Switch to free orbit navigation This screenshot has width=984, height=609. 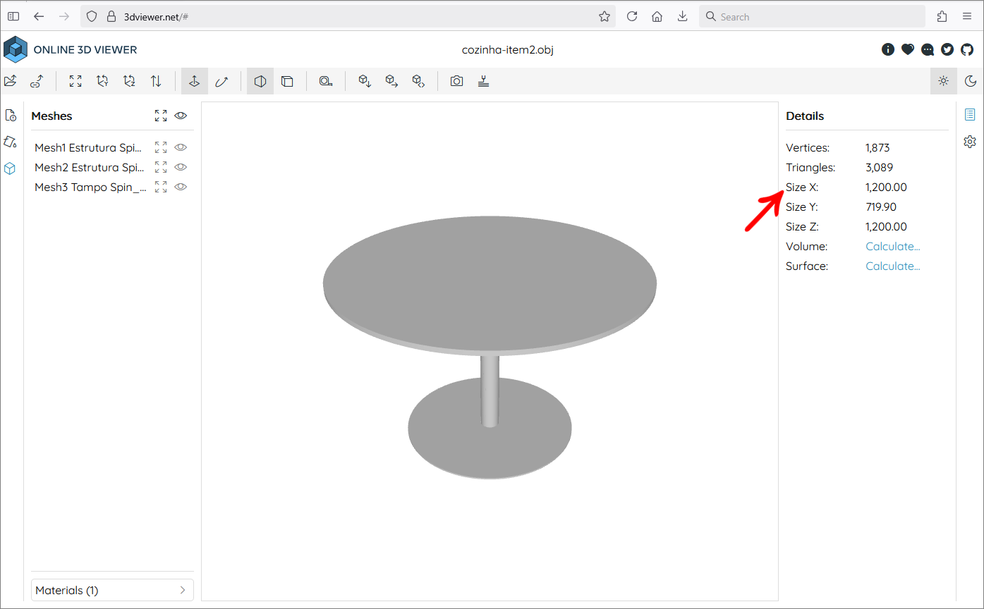[x=221, y=81]
